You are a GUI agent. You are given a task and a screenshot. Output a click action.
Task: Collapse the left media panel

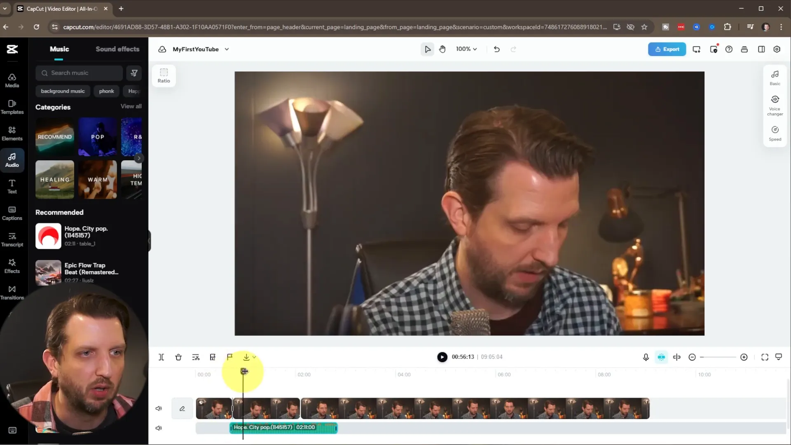tap(149, 240)
